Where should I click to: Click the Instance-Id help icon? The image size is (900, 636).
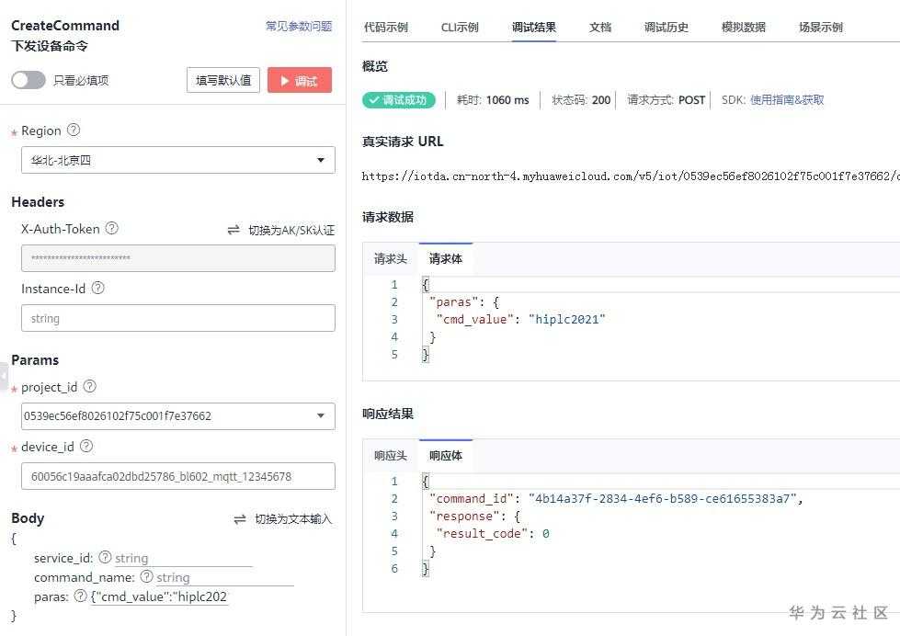pos(97,289)
